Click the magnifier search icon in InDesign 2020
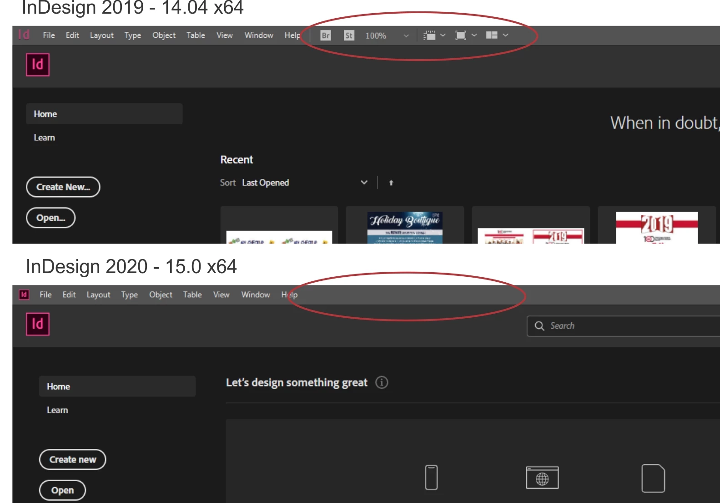Viewport: 720px width, 503px height. pyautogui.click(x=539, y=326)
